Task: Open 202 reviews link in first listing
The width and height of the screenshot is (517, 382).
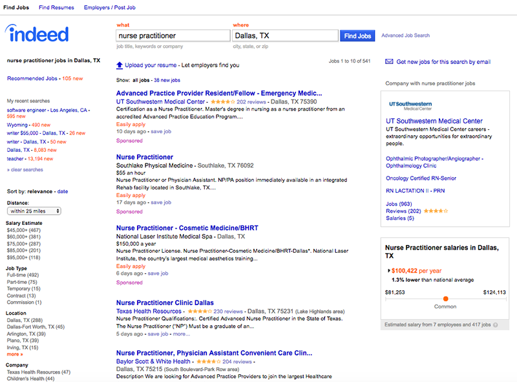Action: point(251,102)
